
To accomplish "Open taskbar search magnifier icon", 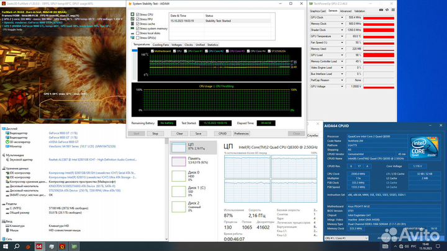I will click(x=17, y=246).
